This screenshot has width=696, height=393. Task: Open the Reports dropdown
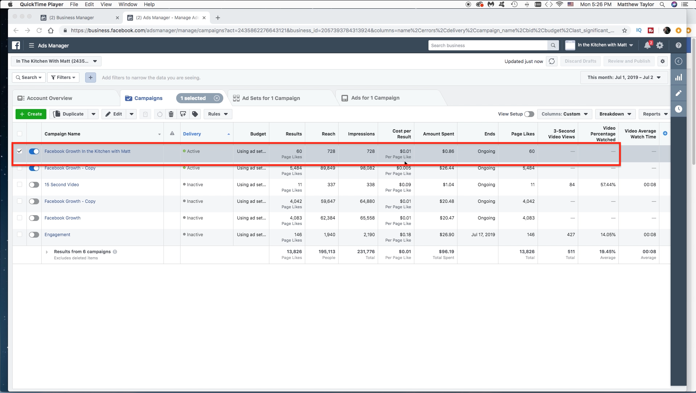[655, 114]
